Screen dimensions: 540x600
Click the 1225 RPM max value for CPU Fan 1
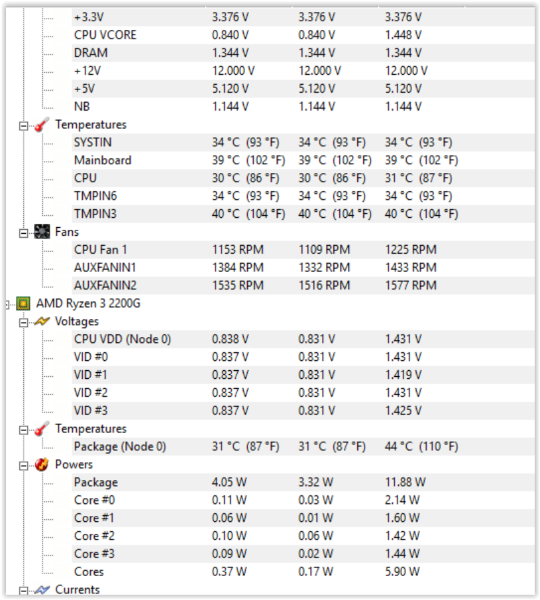click(410, 250)
